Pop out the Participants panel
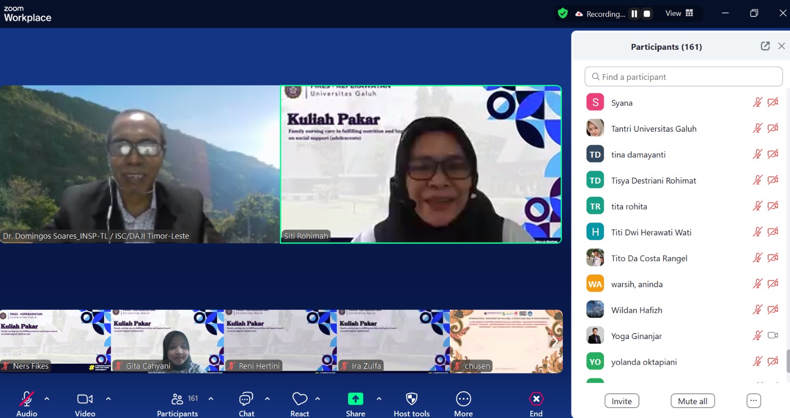The image size is (790, 418). click(x=765, y=46)
